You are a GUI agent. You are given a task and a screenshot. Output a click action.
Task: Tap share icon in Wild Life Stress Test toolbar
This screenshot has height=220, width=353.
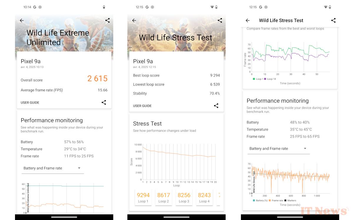point(333,21)
